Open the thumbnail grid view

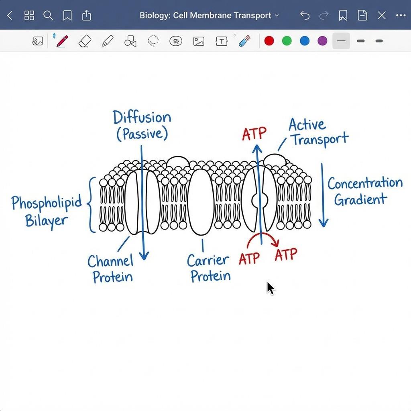[29, 16]
